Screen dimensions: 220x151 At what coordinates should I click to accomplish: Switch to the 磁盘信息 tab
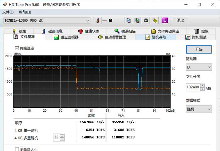point(52,31)
